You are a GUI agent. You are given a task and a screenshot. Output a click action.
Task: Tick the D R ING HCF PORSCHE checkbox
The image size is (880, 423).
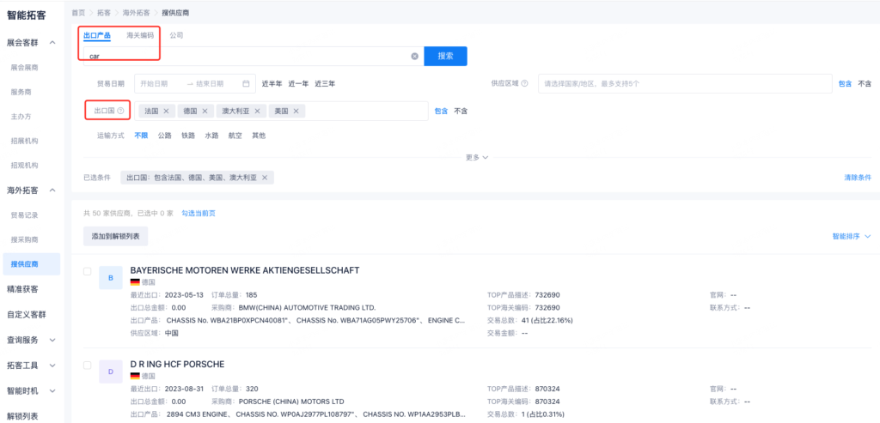pos(87,365)
